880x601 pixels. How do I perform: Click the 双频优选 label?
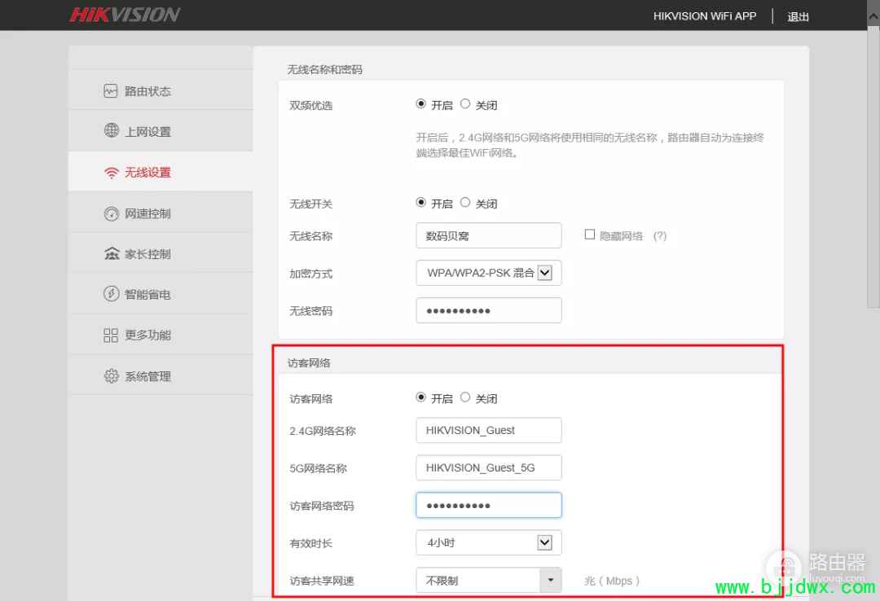311,106
